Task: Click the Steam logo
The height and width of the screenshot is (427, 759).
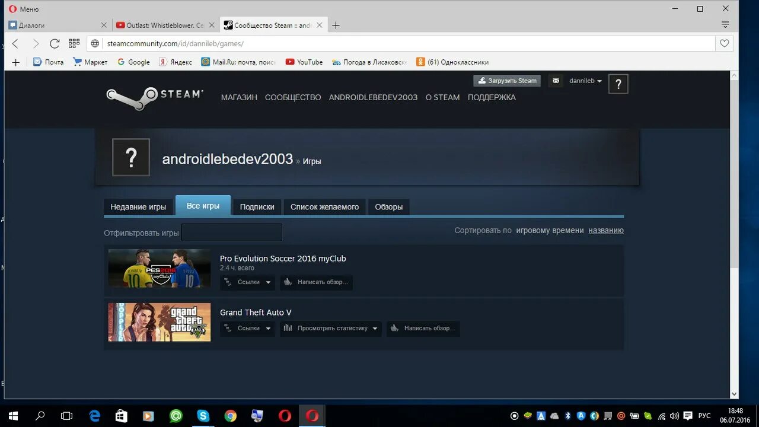Action: pos(155,98)
